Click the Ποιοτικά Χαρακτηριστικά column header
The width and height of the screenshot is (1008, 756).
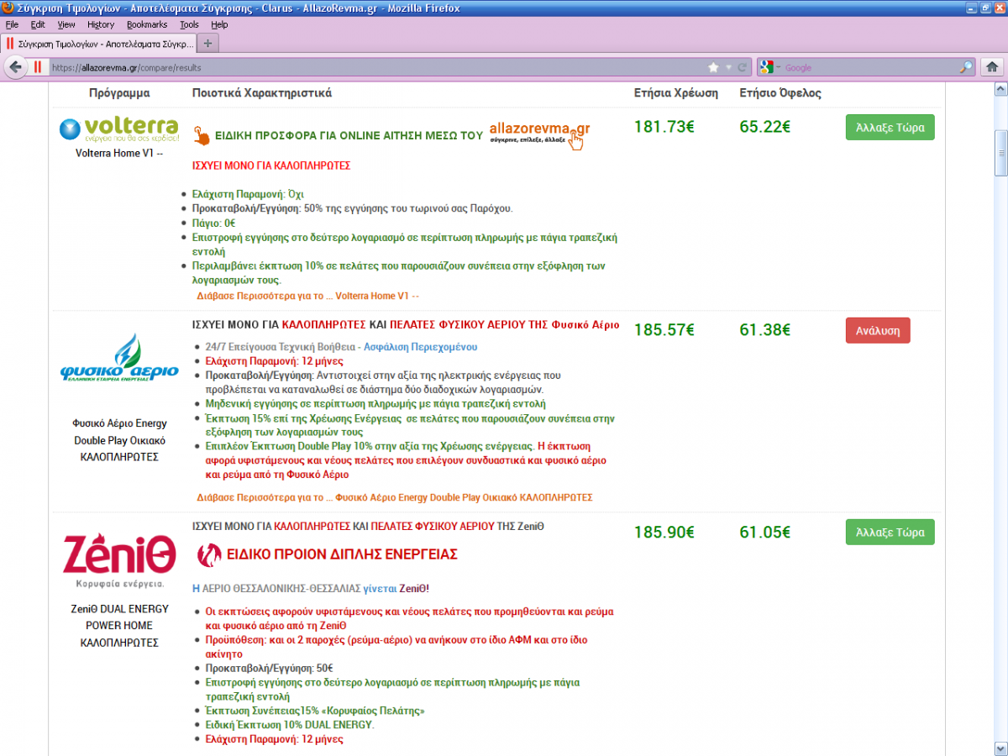click(x=261, y=93)
